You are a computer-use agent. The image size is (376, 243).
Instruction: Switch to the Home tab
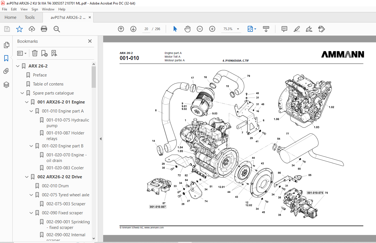pos(10,17)
